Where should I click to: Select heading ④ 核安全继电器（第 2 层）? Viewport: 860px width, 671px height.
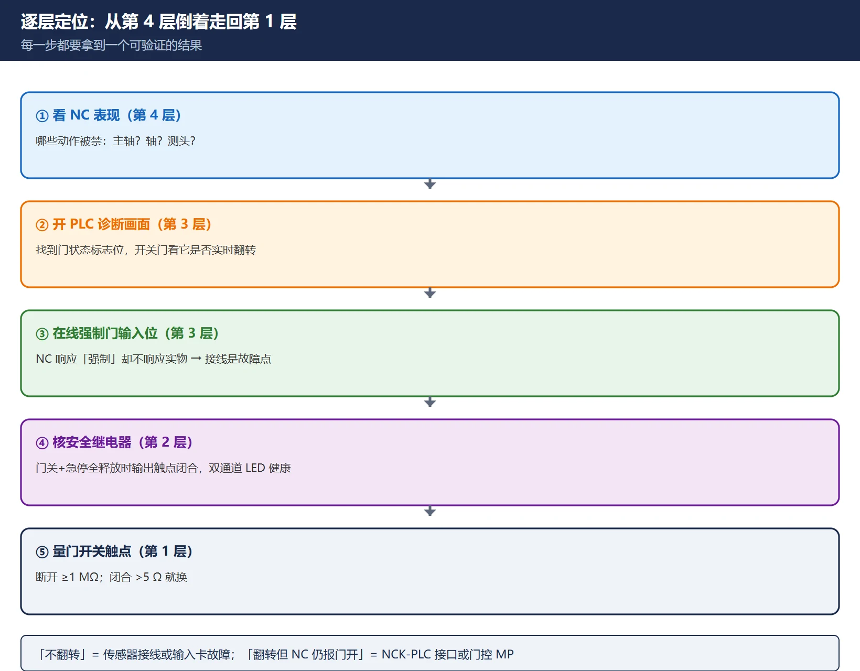click(x=114, y=442)
